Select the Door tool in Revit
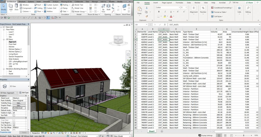Screen dimensions: 261x137 (x=17, y=7)
